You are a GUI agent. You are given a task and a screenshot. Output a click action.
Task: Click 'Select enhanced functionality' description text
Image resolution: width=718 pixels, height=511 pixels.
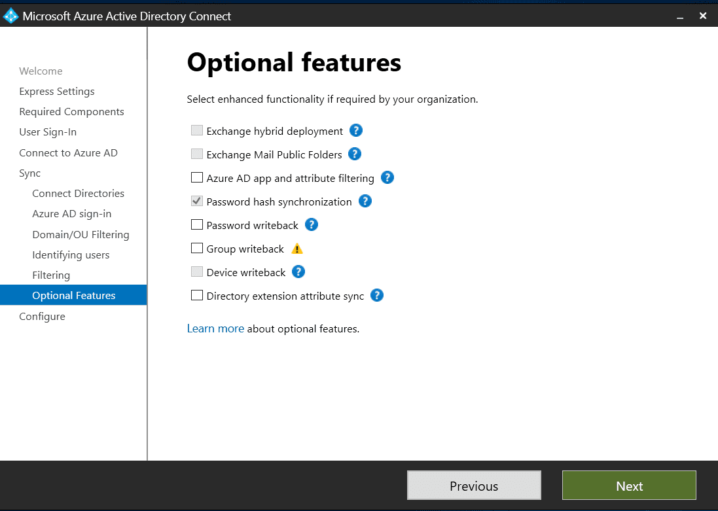(x=332, y=99)
